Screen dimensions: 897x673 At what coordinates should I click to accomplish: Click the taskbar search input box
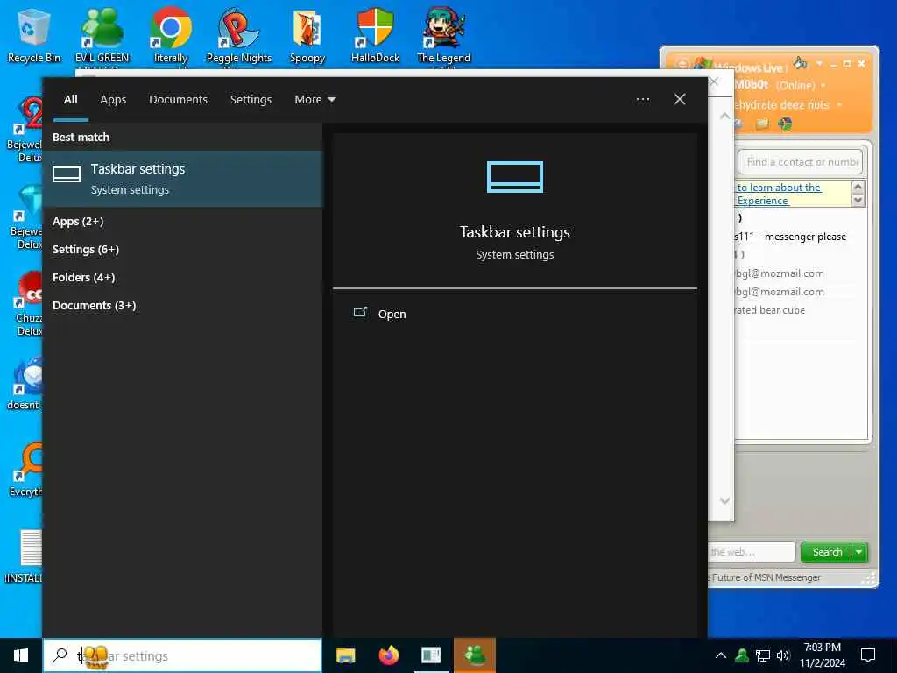click(x=182, y=655)
